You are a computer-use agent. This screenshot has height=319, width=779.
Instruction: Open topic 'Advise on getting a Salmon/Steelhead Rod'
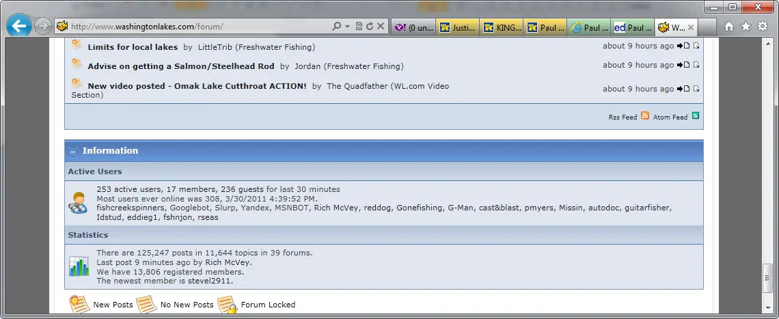(181, 66)
